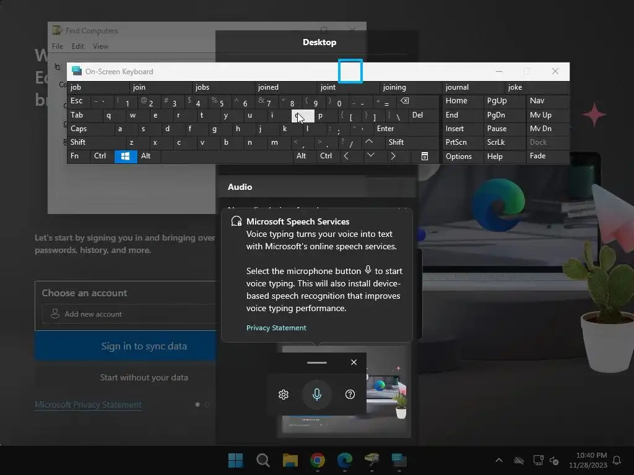Open the On-Screen Keyboard taskbar icon
This screenshot has width=634, height=475.
click(x=399, y=460)
